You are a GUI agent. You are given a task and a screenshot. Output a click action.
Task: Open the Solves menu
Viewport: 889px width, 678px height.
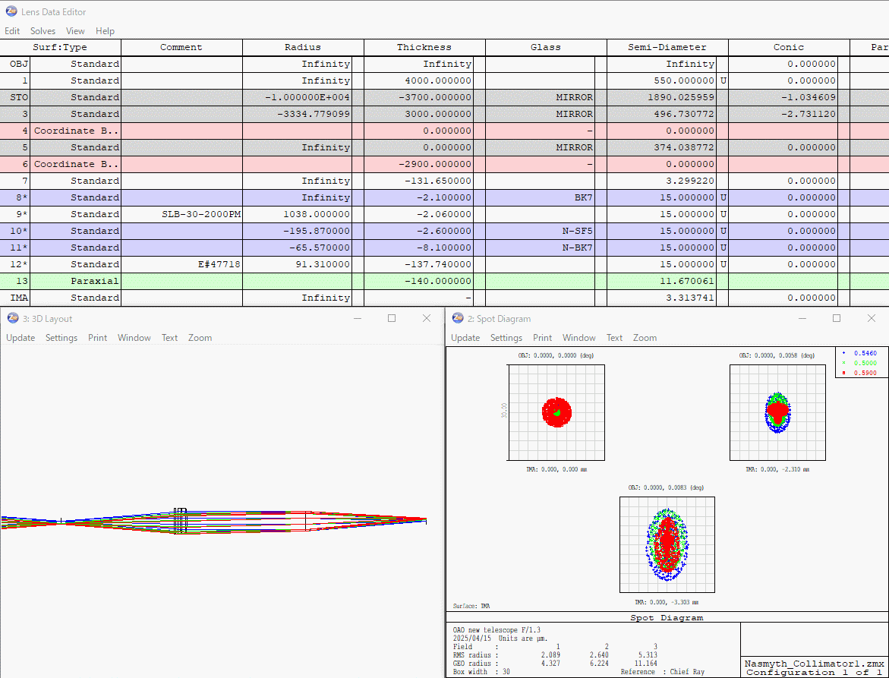(43, 31)
